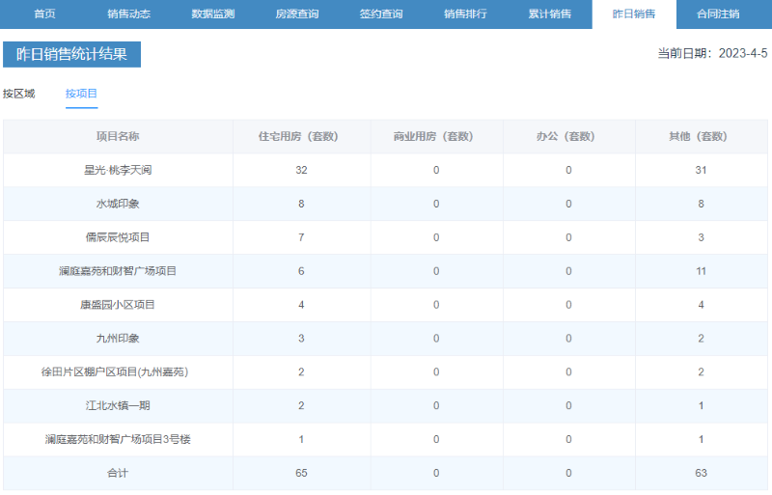
Task: Click the 合计 total row label
Action: click(118, 473)
